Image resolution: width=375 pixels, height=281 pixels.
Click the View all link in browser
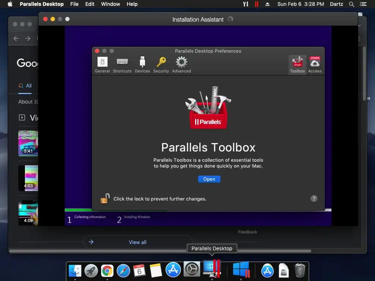[138, 242]
